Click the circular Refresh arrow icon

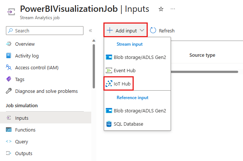153,30
